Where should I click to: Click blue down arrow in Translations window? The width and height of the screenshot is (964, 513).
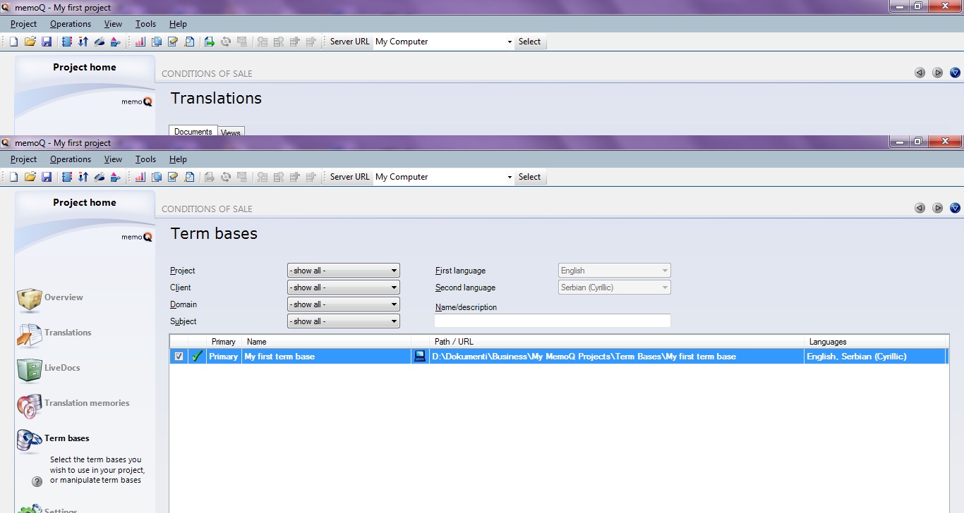pos(956,73)
